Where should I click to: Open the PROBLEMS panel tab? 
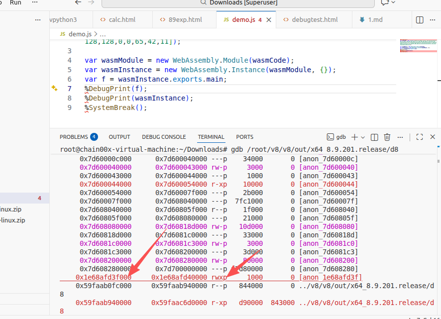click(79, 137)
